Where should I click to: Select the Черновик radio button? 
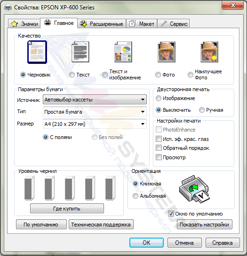[x=23, y=75]
